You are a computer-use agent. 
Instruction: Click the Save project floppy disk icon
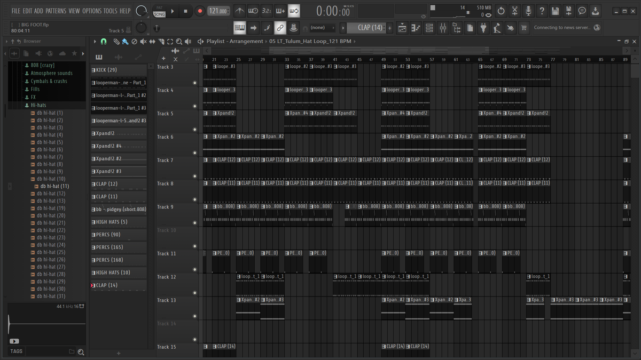pyautogui.click(x=556, y=11)
